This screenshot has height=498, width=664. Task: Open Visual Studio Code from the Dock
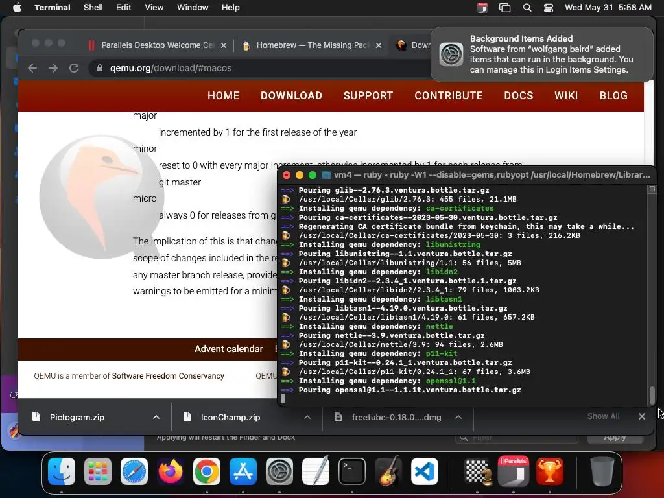click(425, 471)
